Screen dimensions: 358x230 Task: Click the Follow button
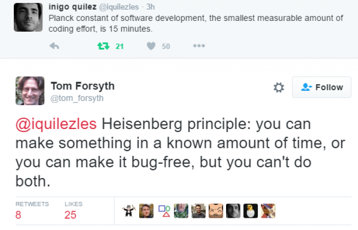tap(322, 87)
